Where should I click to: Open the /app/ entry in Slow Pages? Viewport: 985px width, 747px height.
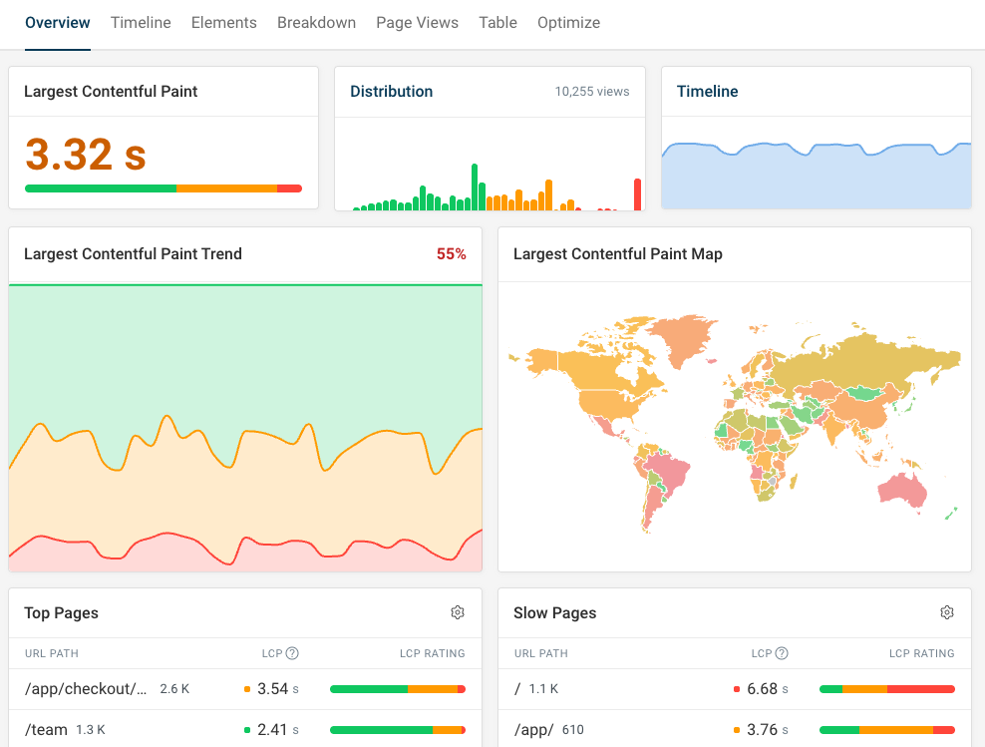click(x=530, y=729)
